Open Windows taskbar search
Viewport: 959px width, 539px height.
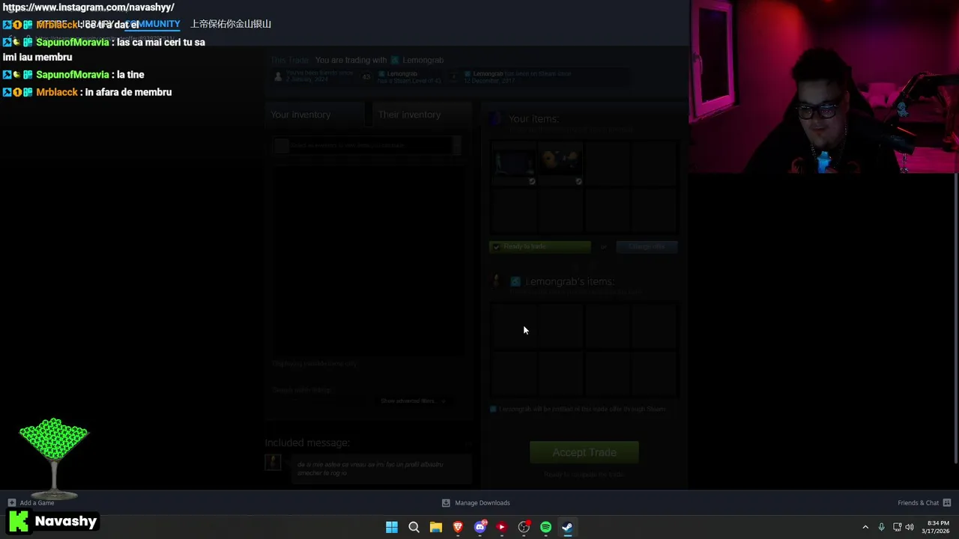[414, 527]
